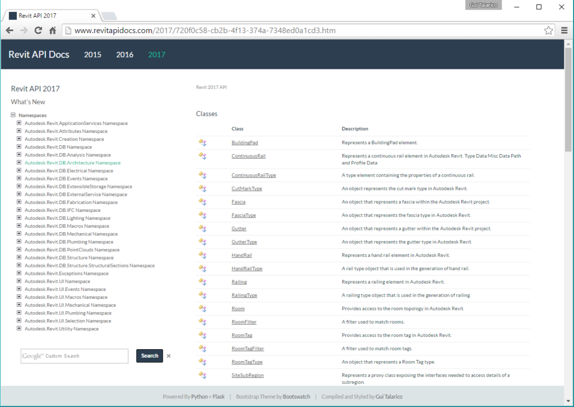The width and height of the screenshot is (574, 407).
Task: Click the class icon beside HandRail
Action: pos(202,255)
